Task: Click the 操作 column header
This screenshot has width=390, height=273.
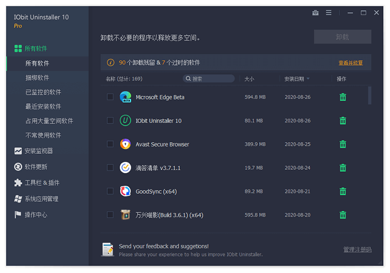Action: [x=341, y=79]
